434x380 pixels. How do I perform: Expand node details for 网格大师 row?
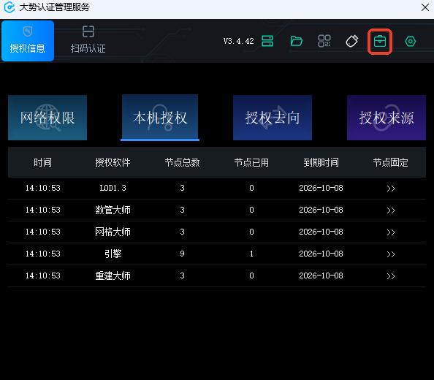[391, 232]
